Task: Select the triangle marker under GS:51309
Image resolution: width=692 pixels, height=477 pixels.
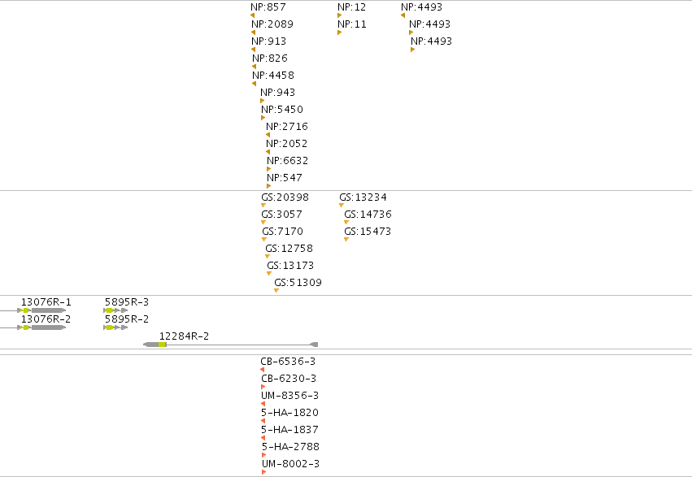Action: point(276,291)
